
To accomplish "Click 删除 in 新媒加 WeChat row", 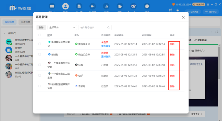I will click(172, 54).
